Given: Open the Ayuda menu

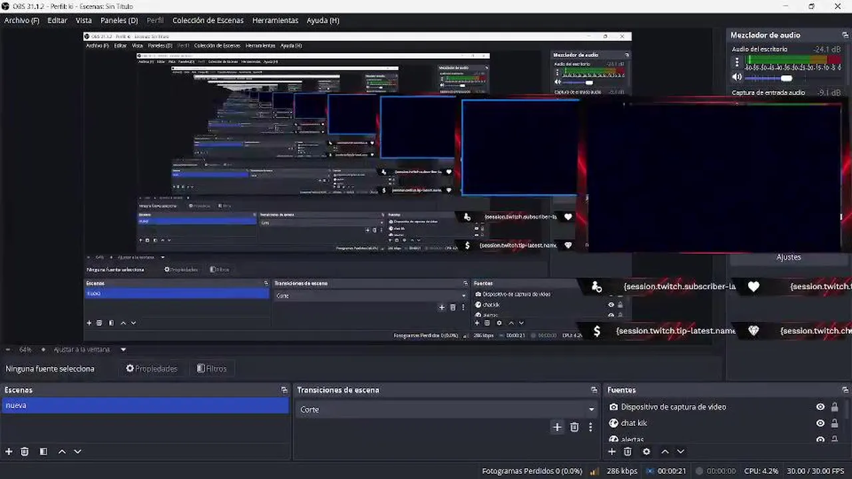Looking at the screenshot, I should (323, 21).
